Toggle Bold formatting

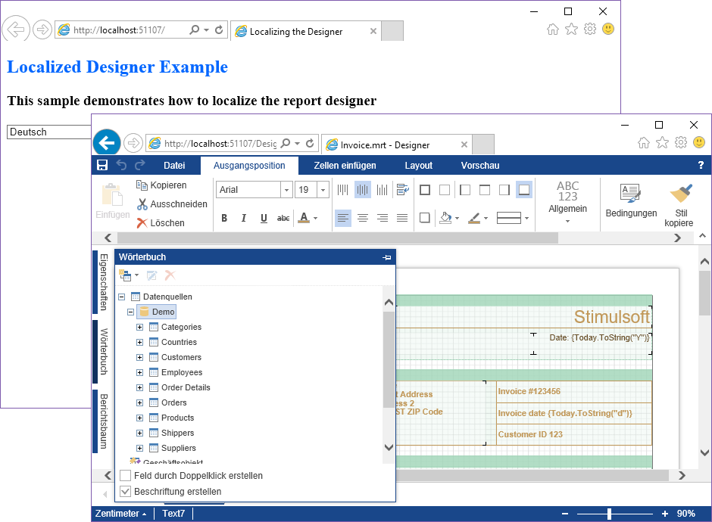(224, 218)
